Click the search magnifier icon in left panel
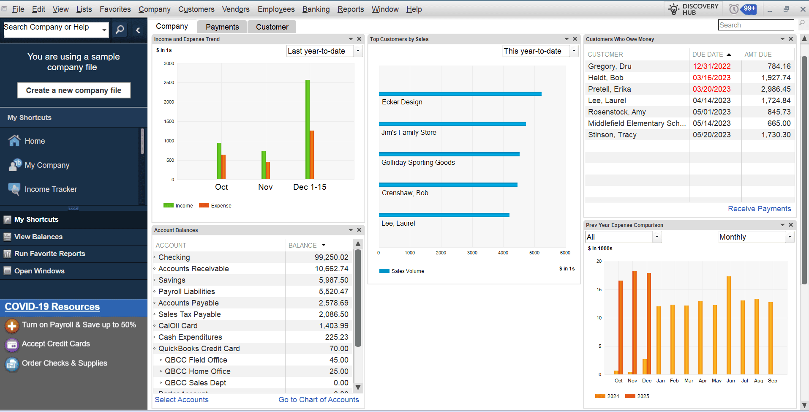Viewport: 809px width, 412px height. 120,30
